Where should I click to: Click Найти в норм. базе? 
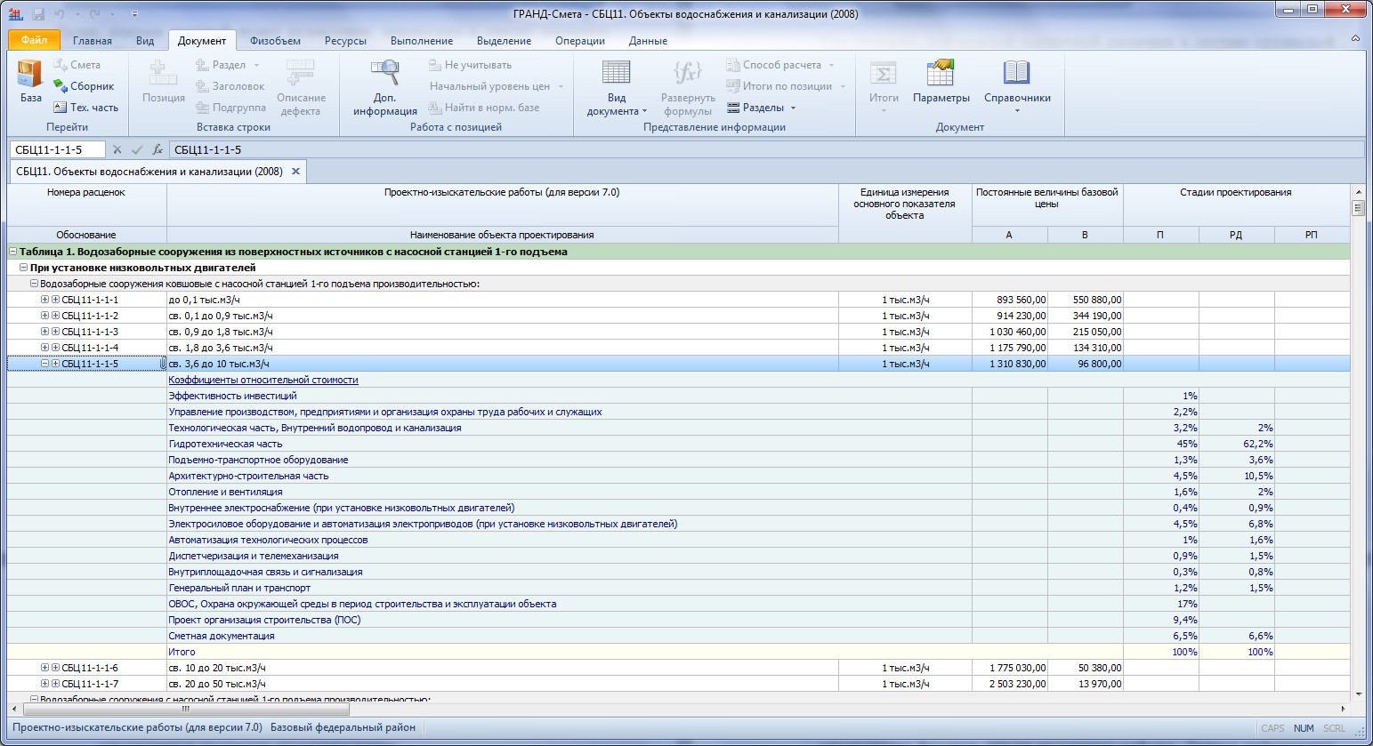[484, 108]
